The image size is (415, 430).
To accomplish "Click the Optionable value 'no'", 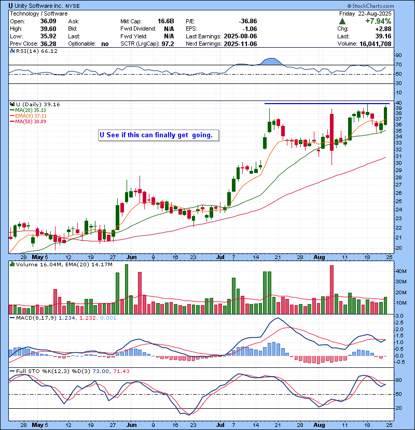I will [105, 44].
